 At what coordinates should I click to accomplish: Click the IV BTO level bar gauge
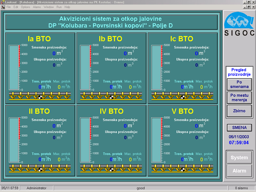pos(85,140)
